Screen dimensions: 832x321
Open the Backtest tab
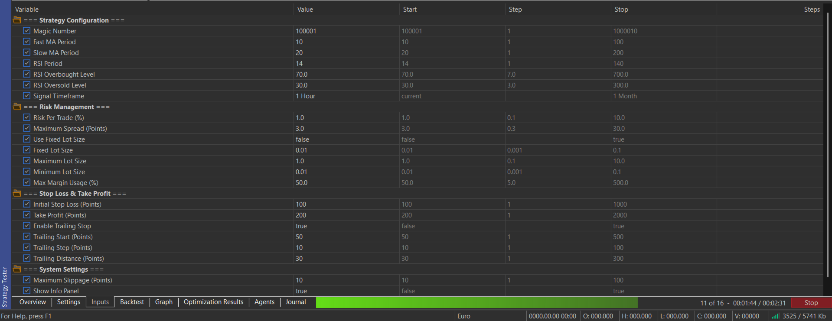(132, 302)
